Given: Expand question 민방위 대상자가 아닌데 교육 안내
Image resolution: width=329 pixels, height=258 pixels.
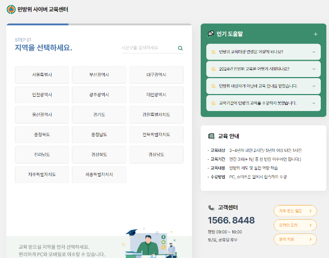Looking at the screenshot, I should pos(263,86).
